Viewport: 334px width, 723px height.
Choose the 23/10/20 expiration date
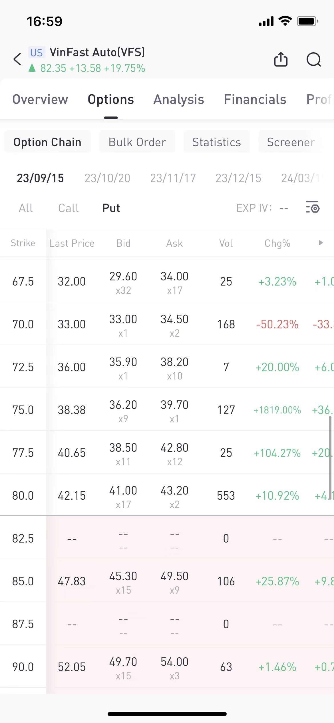pos(107,178)
